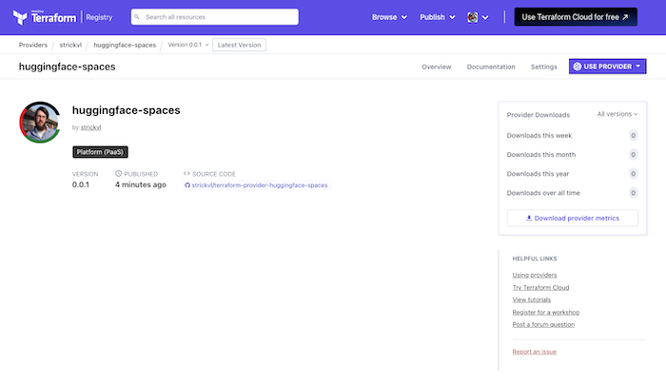Open the strickvl/terraform-provider-huggingface-spaces source link
This screenshot has height=384, width=666.
(x=260, y=185)
